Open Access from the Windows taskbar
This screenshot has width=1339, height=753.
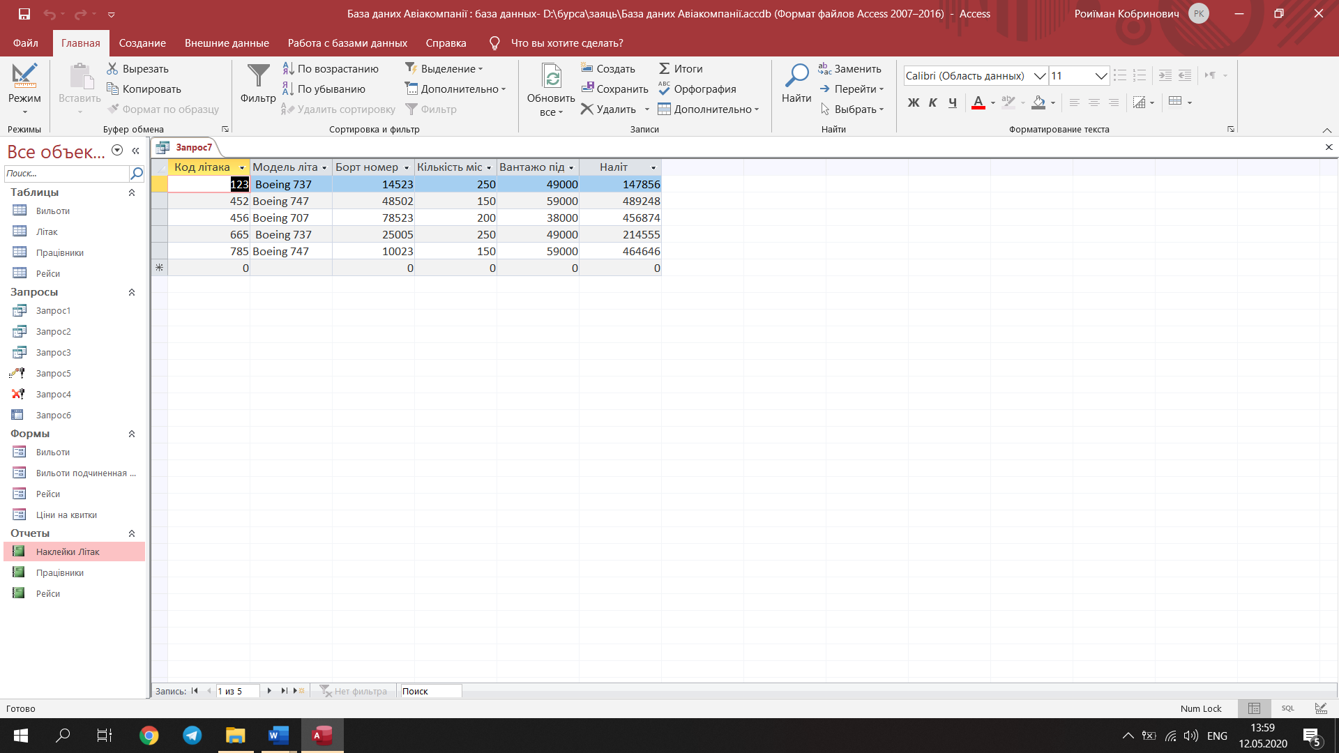click(x=321, y=736)
